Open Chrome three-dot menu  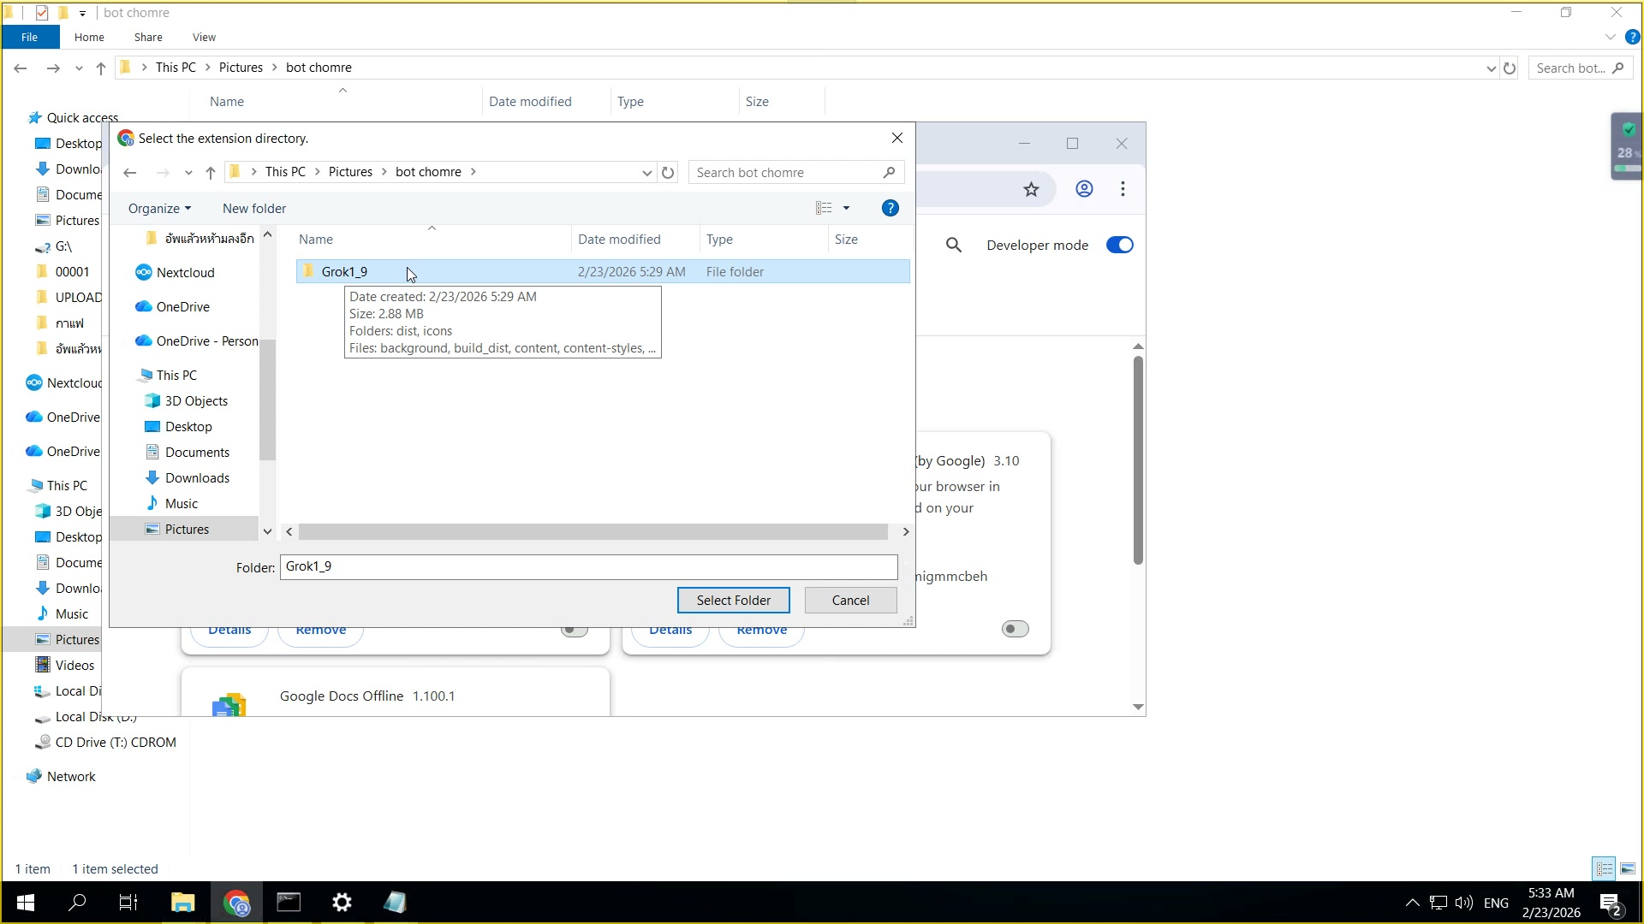[1123, 189]
